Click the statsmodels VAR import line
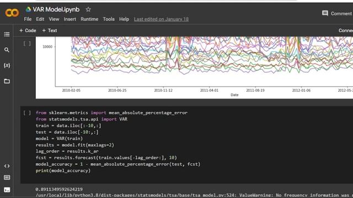 [x=82, y=119]
